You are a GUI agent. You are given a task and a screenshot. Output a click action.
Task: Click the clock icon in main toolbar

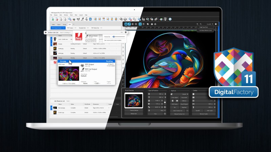coord(170,19)
